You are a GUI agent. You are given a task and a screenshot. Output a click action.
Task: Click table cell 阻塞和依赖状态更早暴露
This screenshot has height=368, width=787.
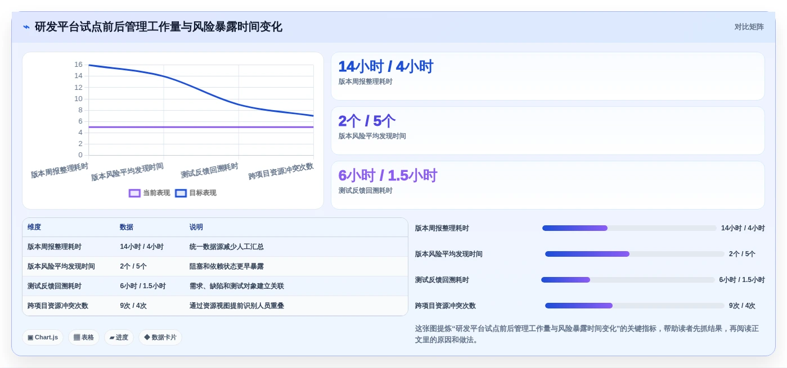[227, 266]
